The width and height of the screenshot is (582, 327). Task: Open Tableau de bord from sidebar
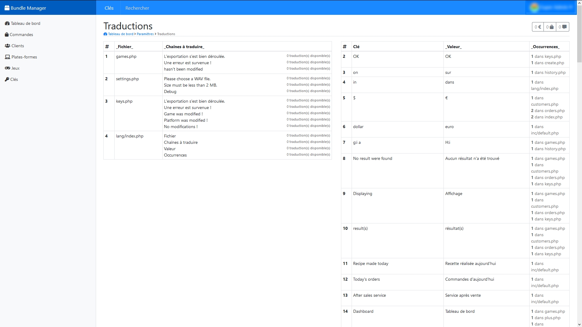pos(23,23)
